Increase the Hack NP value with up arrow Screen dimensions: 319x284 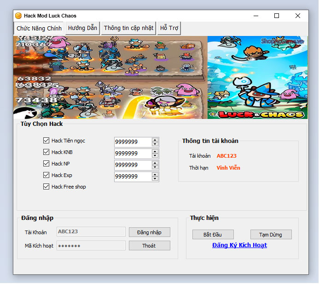pos(155,163)
